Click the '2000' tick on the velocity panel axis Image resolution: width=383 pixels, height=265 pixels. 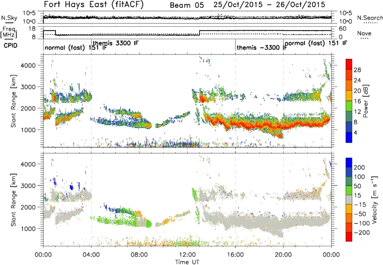coord(28,207)
